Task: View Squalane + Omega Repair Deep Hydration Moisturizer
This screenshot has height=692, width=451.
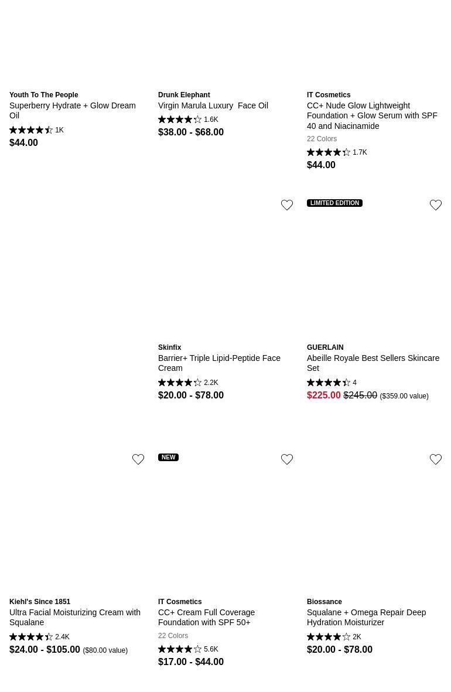Action: click(366, 617)
